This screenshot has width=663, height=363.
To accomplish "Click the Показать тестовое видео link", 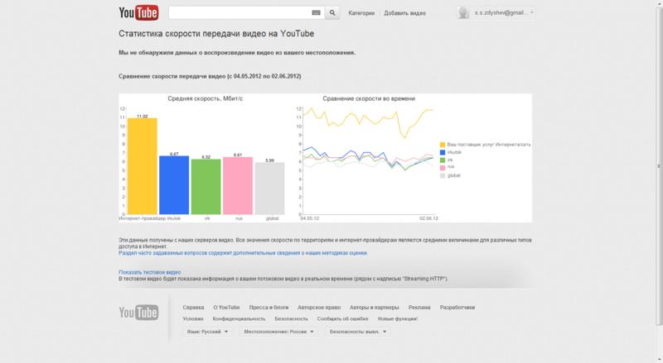I will pos(150,272).
